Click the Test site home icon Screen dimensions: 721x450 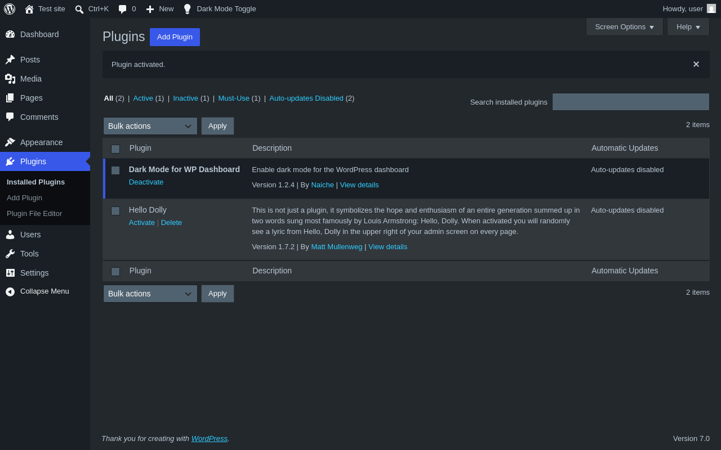pos(29,9)
